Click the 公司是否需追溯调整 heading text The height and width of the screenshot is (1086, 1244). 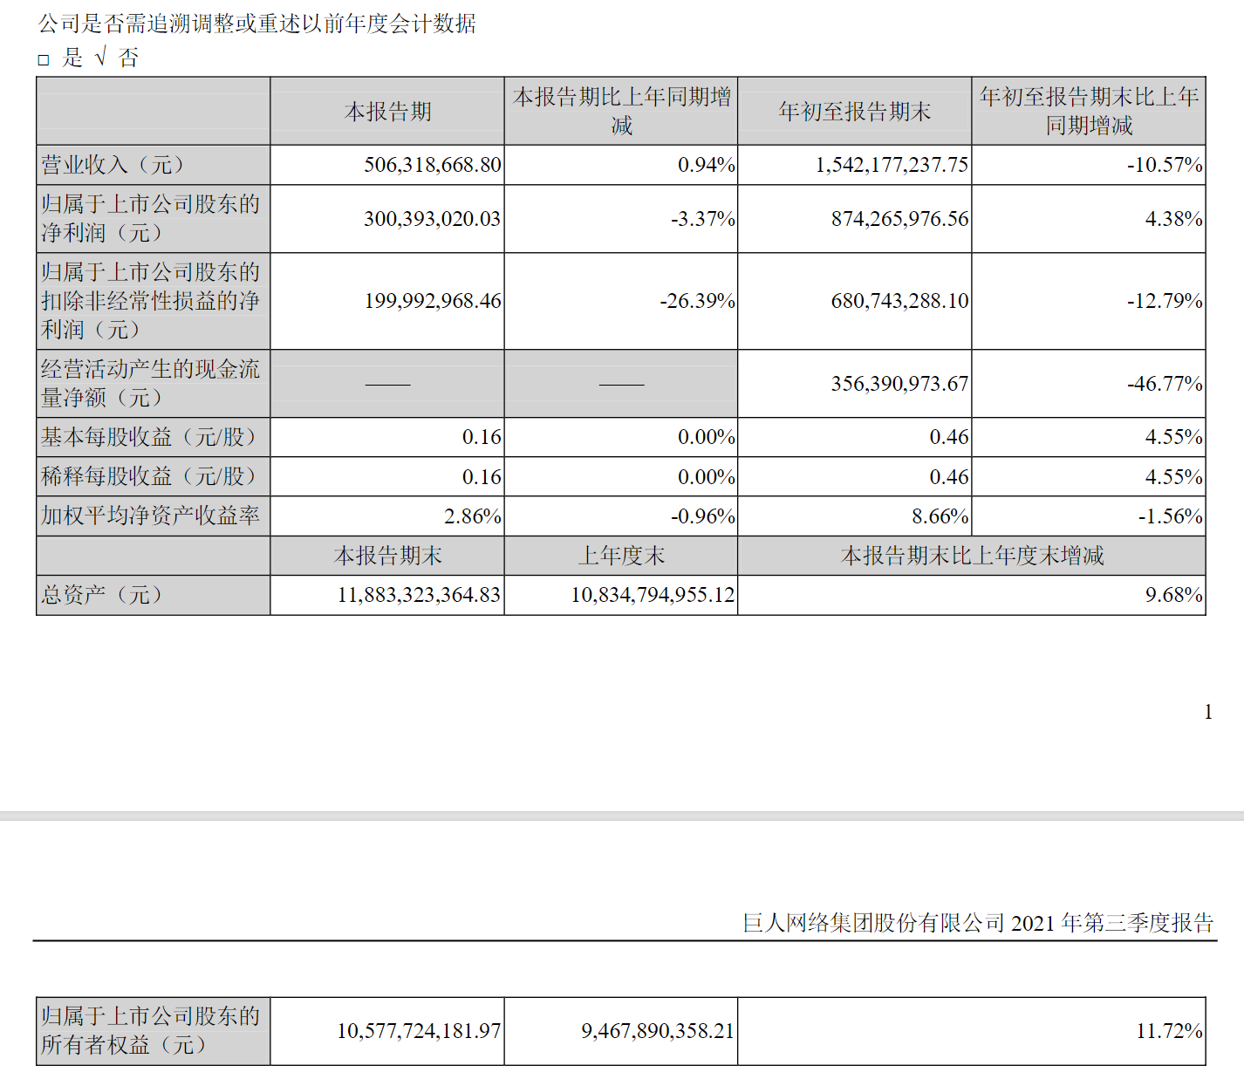click(x=256, y=25)
